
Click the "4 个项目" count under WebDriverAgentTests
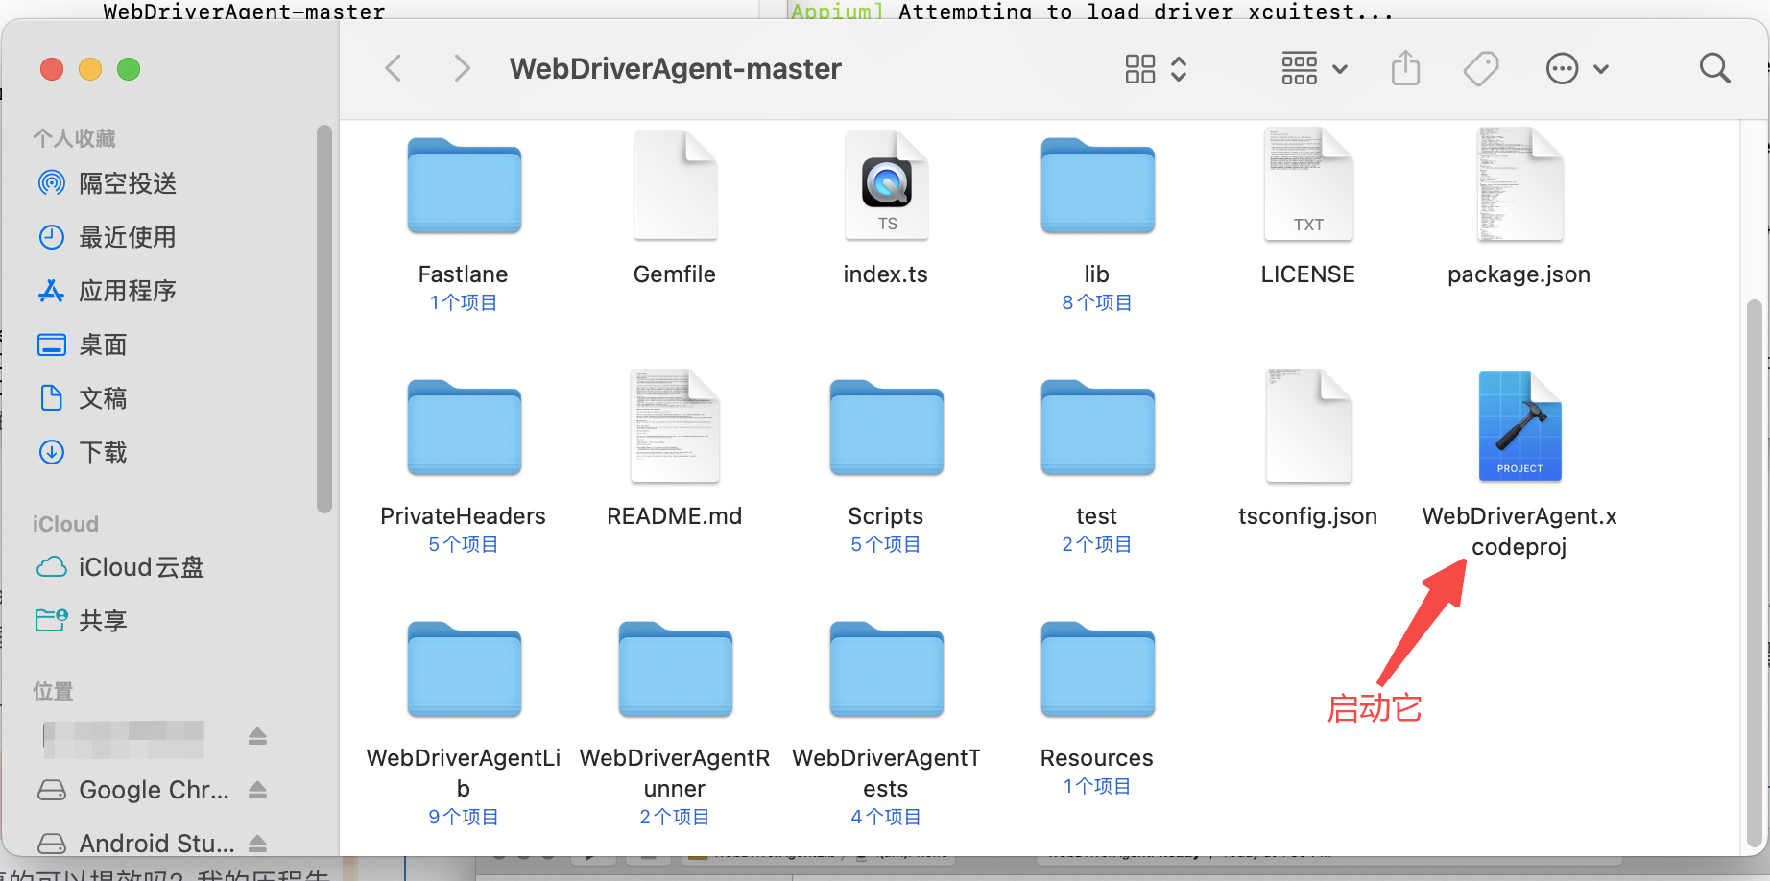coord(886,818)
